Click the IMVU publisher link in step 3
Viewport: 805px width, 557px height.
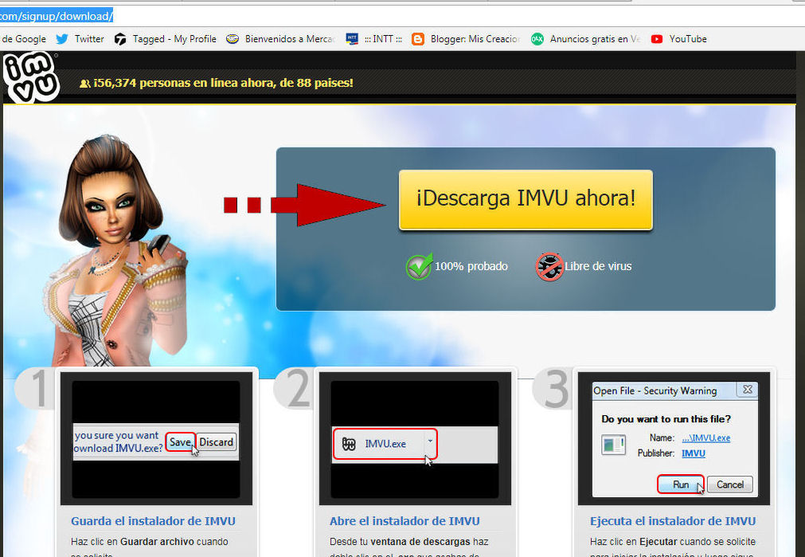click(693, 453)
